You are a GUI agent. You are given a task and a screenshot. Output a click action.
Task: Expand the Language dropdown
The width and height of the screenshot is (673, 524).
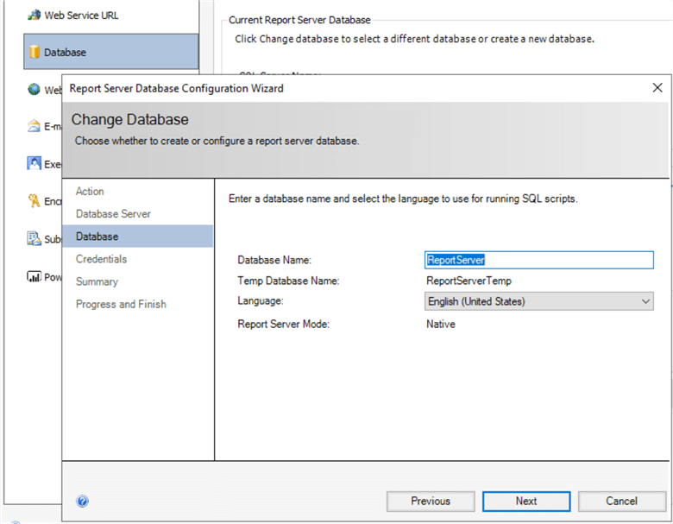539,301
